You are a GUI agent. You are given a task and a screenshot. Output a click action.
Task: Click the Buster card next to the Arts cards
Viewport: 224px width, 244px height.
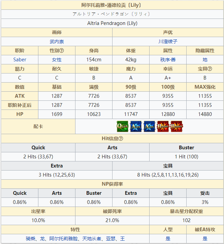[x=163, y=126]
